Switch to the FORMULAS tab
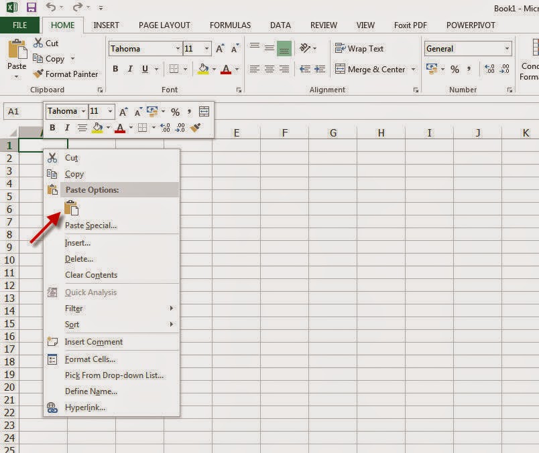This screenshot has height=453, width=539. 230,25
